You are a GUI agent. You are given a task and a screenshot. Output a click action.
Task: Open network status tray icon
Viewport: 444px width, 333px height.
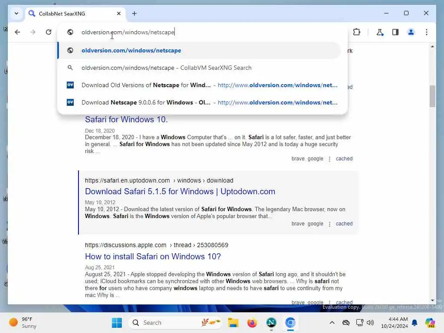[x=359, y=323]
